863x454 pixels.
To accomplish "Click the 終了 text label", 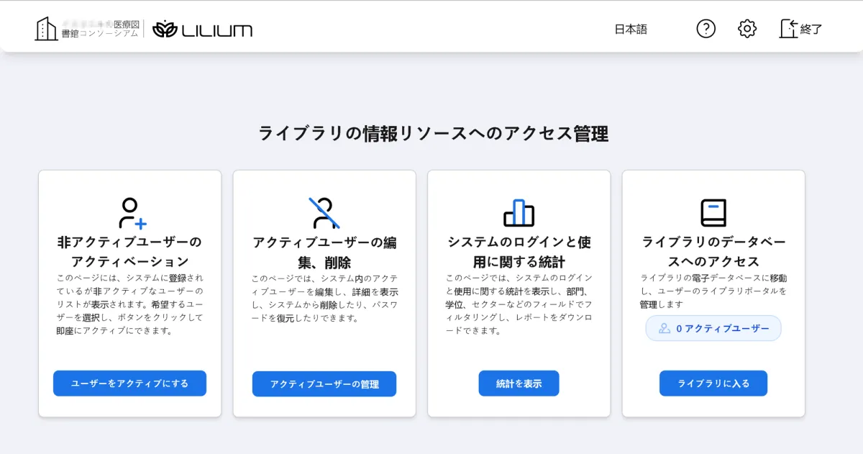I will point(811,29).
